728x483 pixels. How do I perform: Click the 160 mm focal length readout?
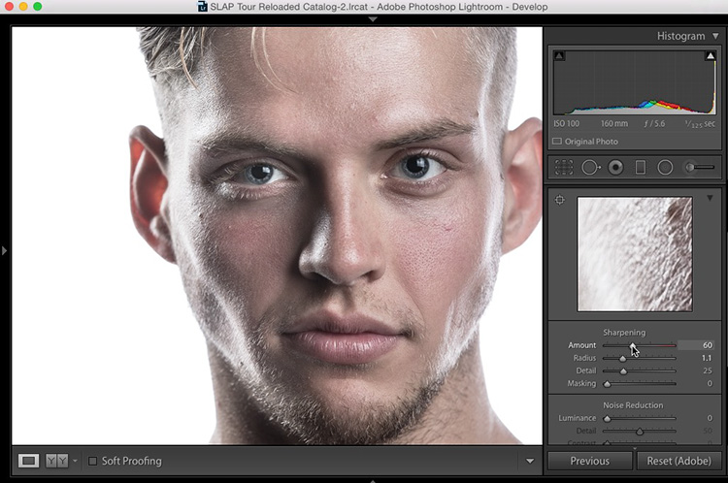pos(614,124)
